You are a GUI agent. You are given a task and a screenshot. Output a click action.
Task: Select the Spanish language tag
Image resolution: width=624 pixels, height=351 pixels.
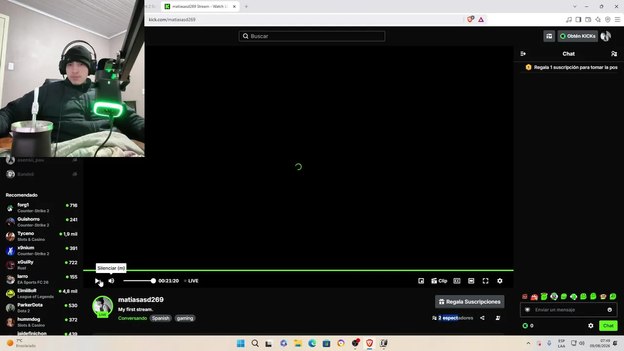tap(160, 318)
